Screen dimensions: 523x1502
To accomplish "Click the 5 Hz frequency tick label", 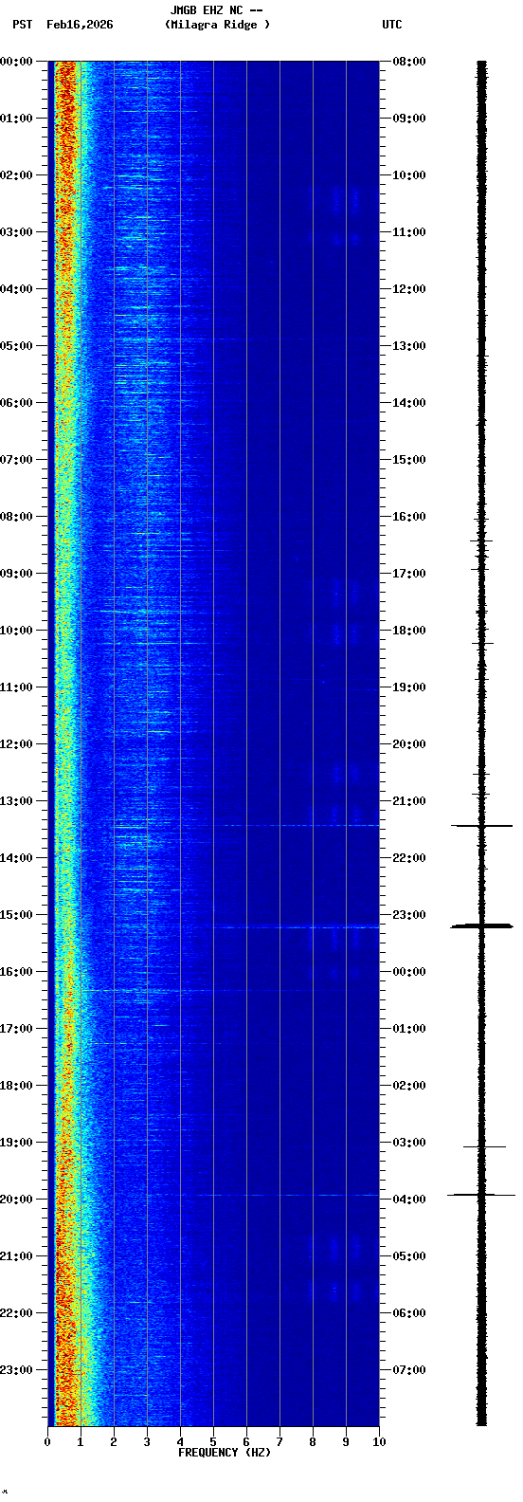I will pos(213,1442).
